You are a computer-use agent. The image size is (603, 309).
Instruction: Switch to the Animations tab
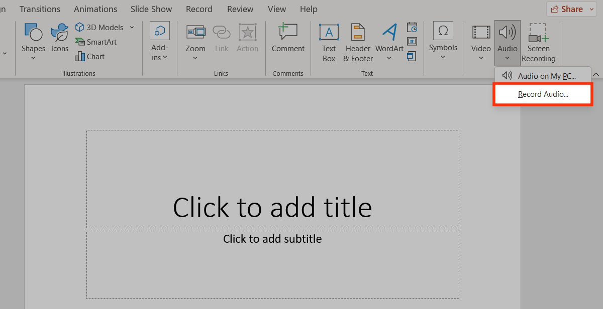pos(95,9)
